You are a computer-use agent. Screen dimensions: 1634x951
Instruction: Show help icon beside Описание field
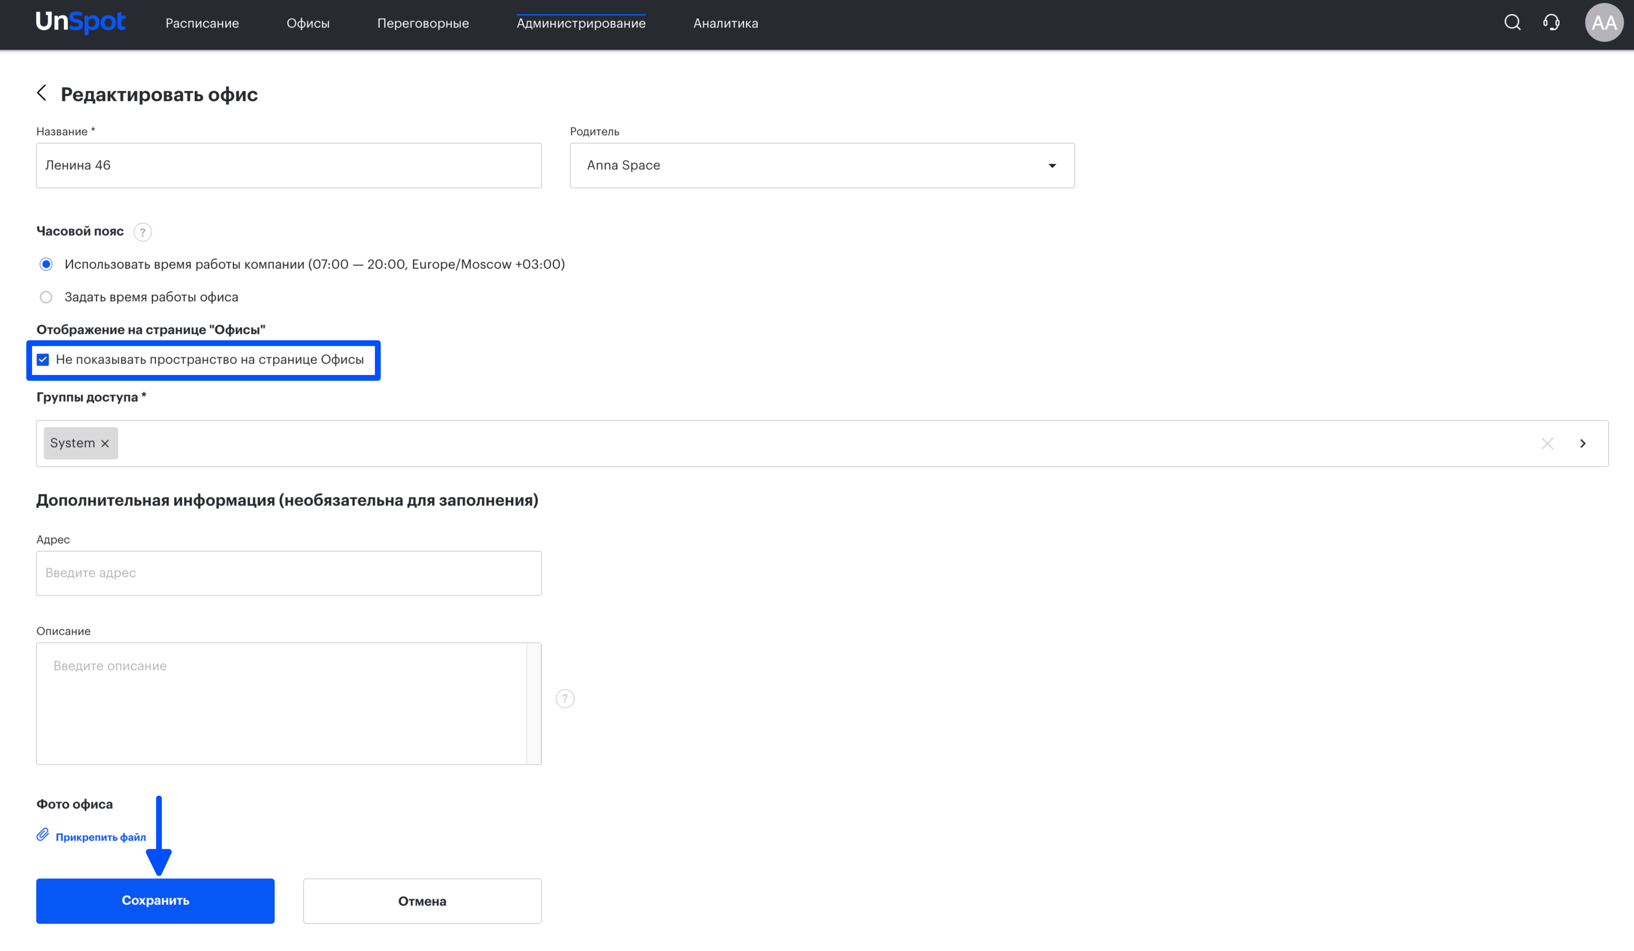(x=565, y=699)
